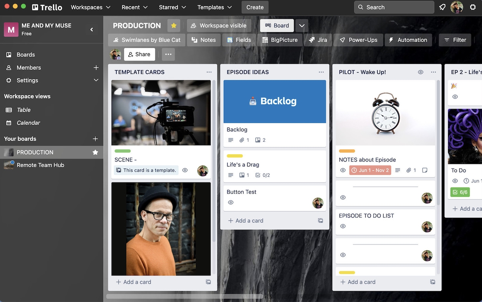
Task: Open Swimlanes by Blue Cat
Action: click(x=146, y=40)
